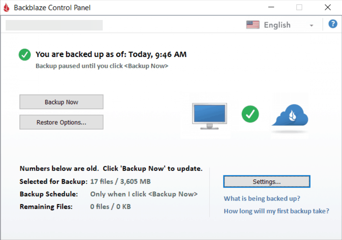342x240 pixels.
Task: Click 'Only when I click <Backup Now>' schedule value
Action: pyautogui.click(x=144, y=194)
